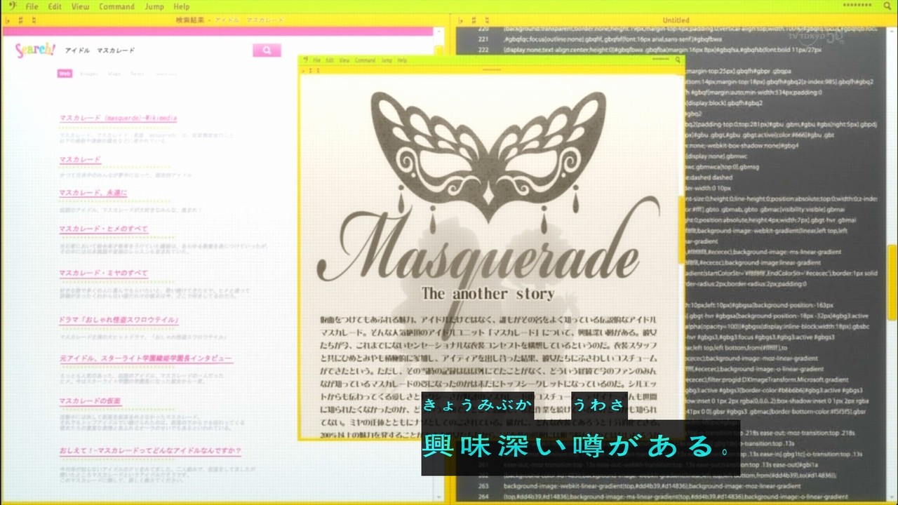Select the Images tab in search results
898x505 pixels.
[88, 73]
